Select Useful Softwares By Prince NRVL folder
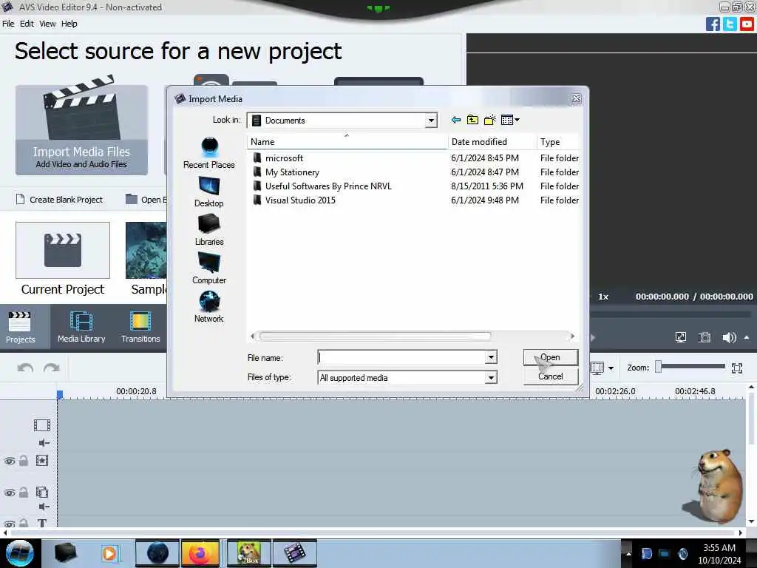The width and height of the screenshot is (757, 568). tap(327, 186)
